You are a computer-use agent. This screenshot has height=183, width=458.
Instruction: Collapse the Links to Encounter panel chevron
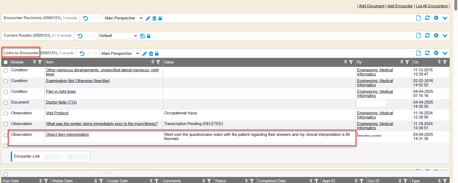[445, 53]
